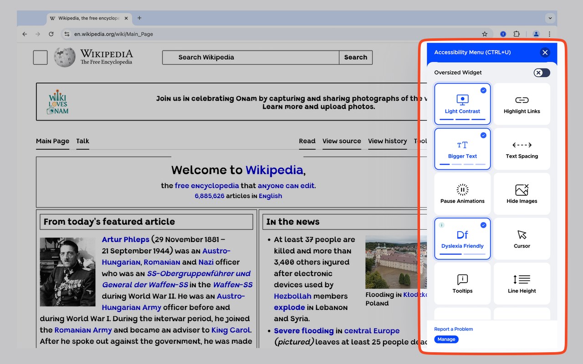Turn on Text Spacing
The image size is (583, 364).
point(522,149)
